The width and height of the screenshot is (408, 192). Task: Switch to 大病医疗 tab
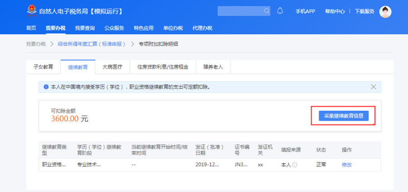pos(112,67)
